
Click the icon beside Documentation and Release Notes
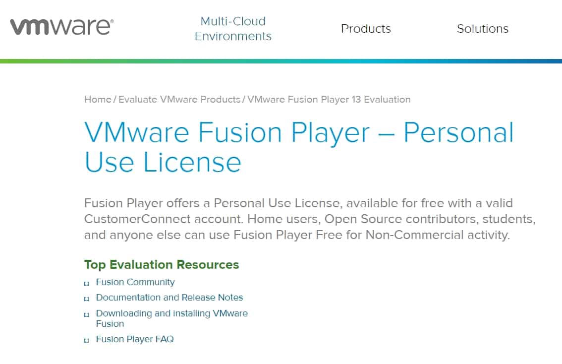(x=87, y=299)
